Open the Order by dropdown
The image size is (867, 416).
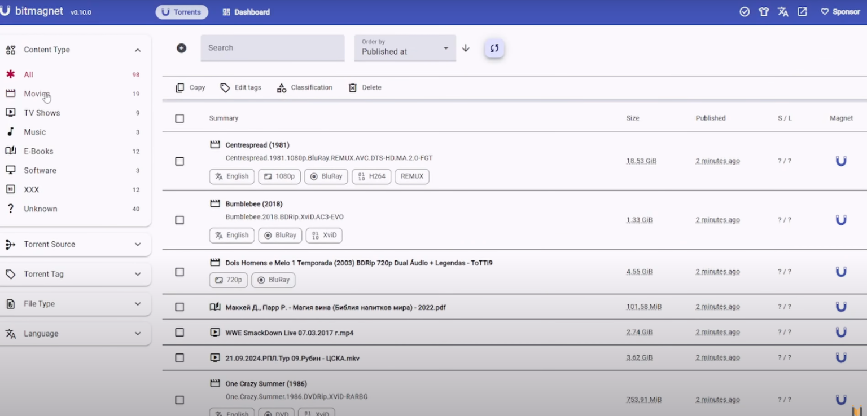(x=404, y=48)
